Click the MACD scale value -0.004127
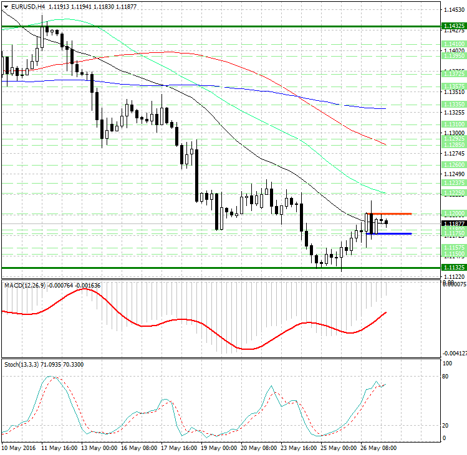 pyautogui.click(x=455, y=354)
